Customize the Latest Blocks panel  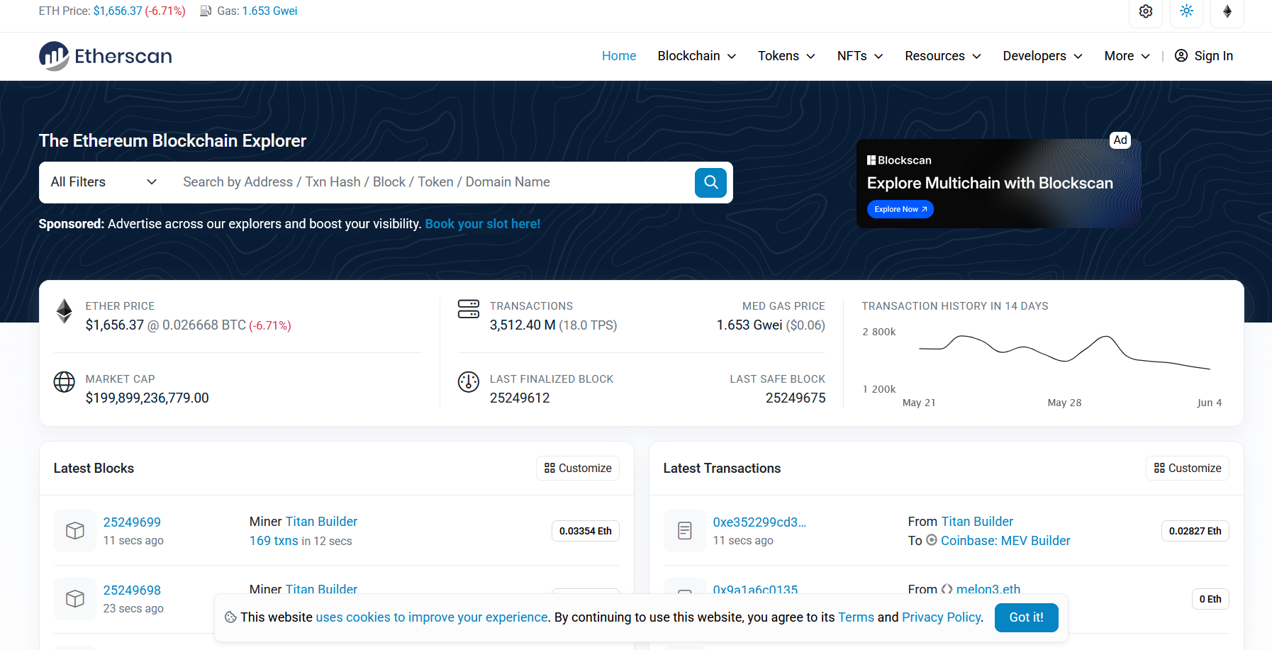pyautogui.click(x=578, y=469)
